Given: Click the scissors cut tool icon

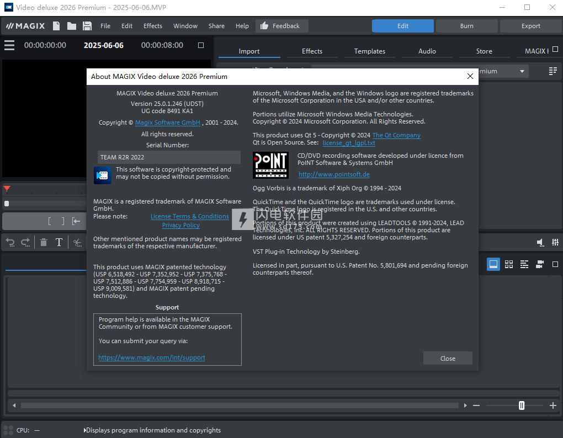Looking at the screenshot, I should pos(77,243).
